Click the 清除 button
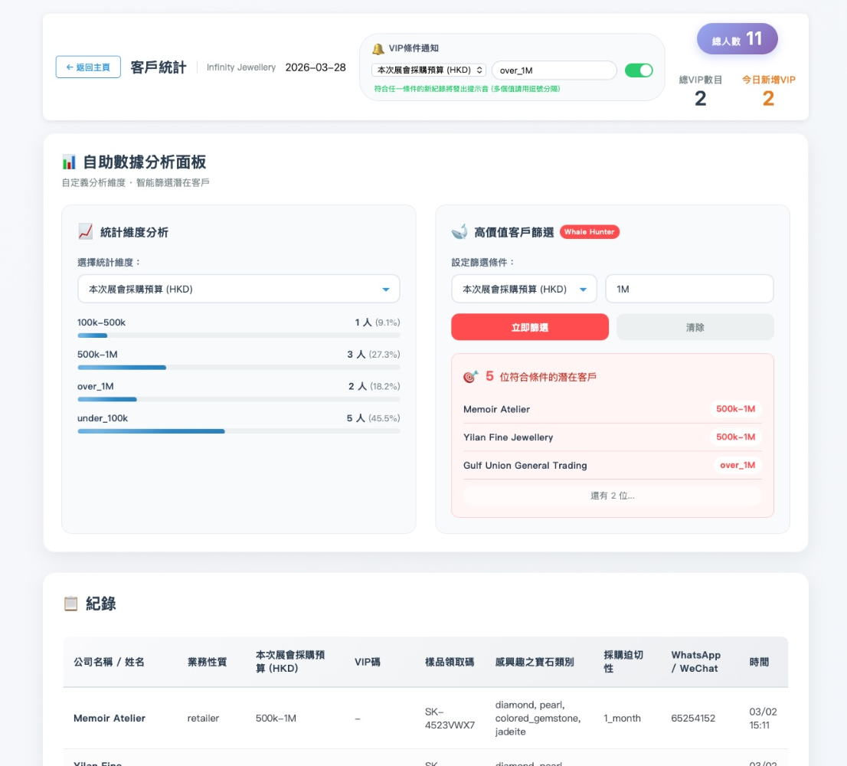847x766 pixels. 695,327
